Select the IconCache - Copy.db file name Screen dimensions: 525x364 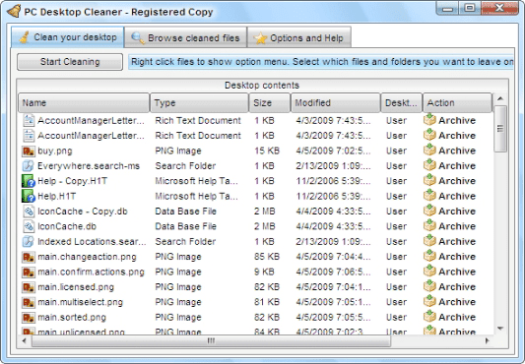[83, 212]
